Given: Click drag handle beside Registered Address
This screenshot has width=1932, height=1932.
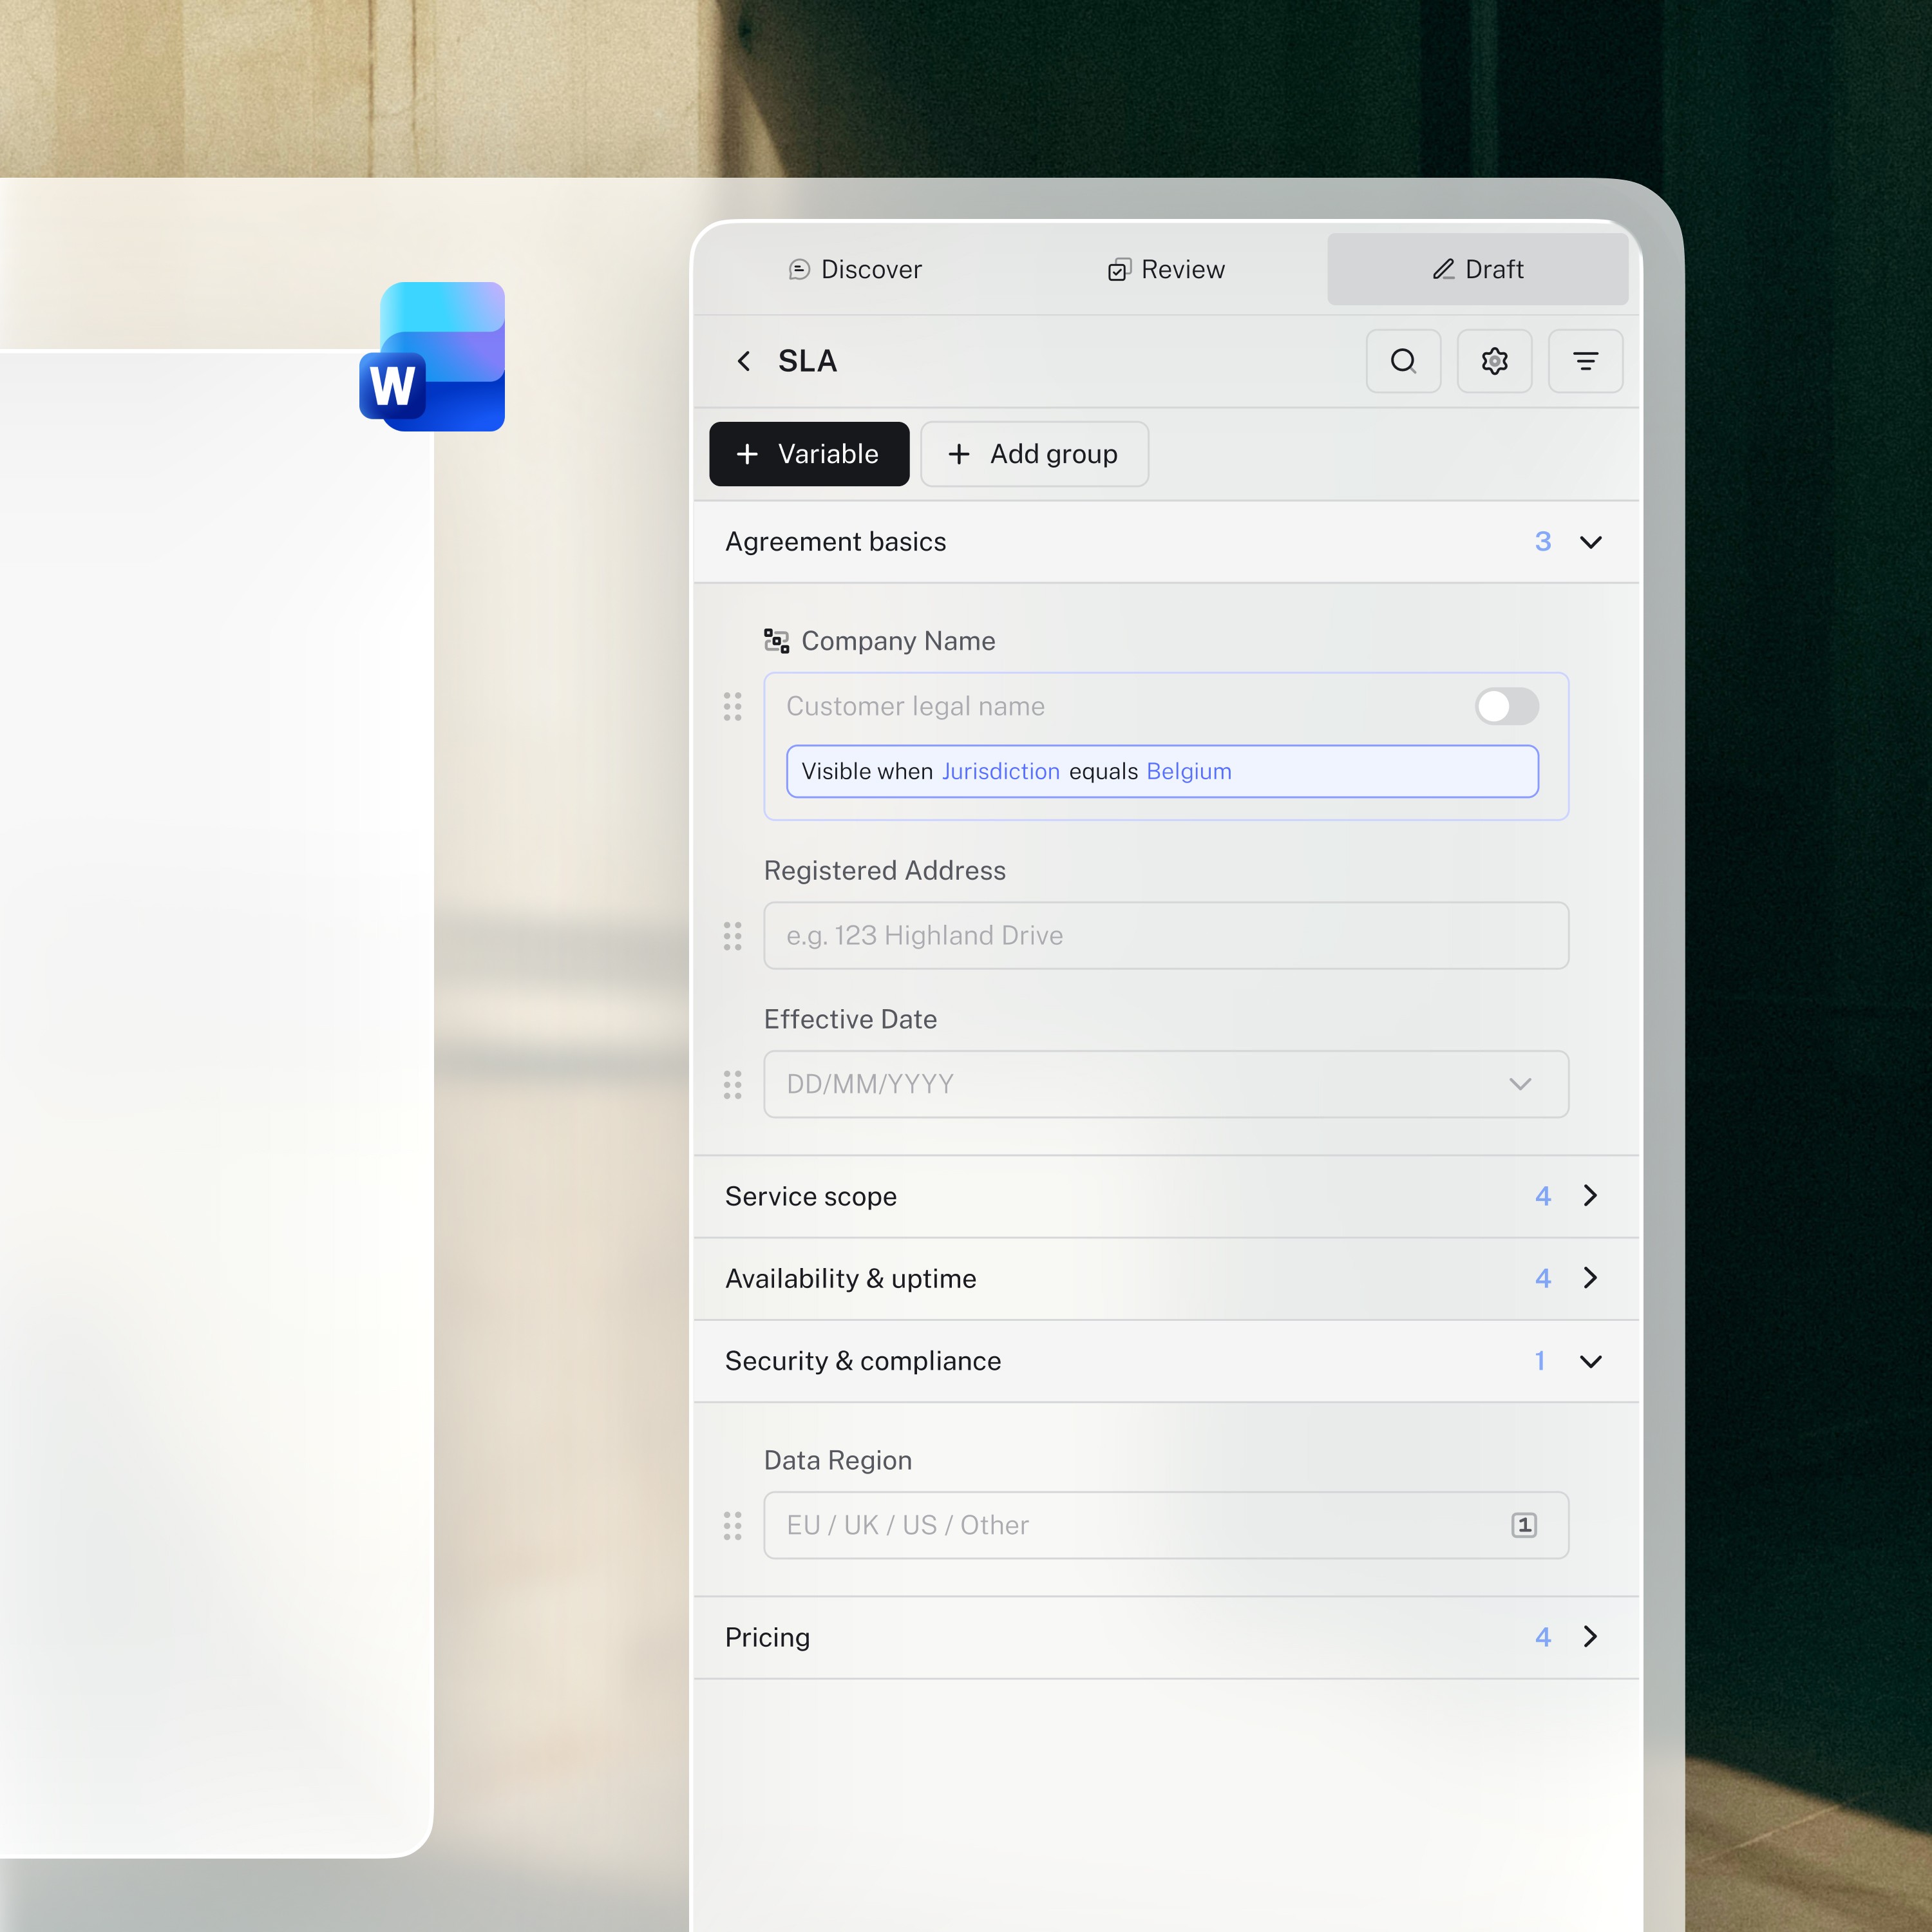Looking at the screenshot, I should 732,936.
